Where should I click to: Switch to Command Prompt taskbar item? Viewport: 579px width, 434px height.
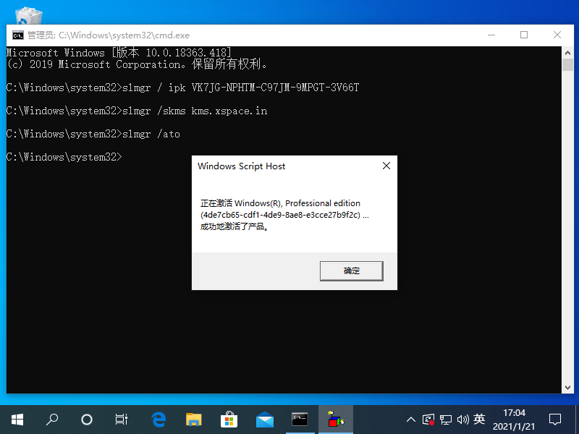300,419
